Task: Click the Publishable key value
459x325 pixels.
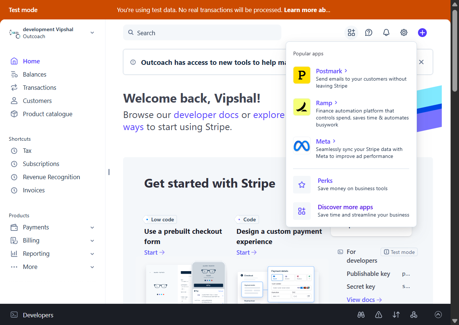Action: [x=406, y=274]
